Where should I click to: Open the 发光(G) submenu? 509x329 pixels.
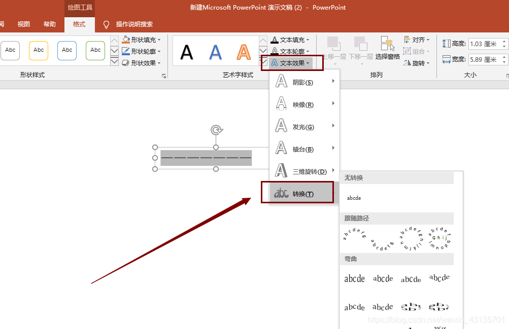[x=304, y=127]
